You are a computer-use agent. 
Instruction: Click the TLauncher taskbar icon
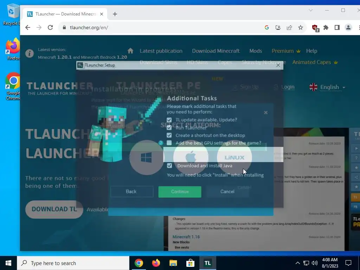(207, 263)
